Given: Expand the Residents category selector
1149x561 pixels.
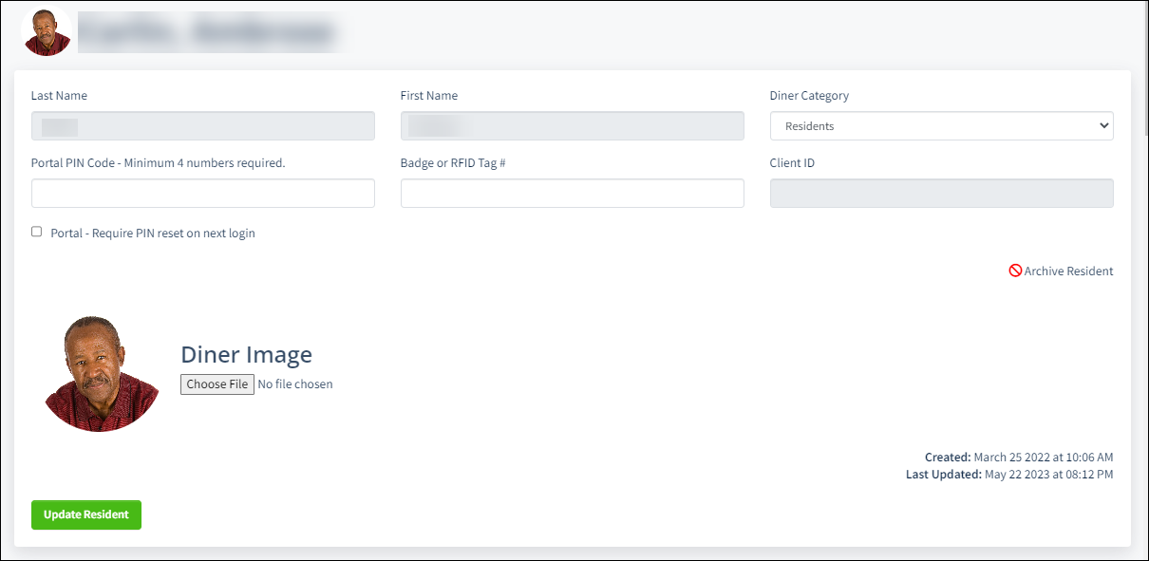Looking at the screenshot, I should (x=941, y=125).
